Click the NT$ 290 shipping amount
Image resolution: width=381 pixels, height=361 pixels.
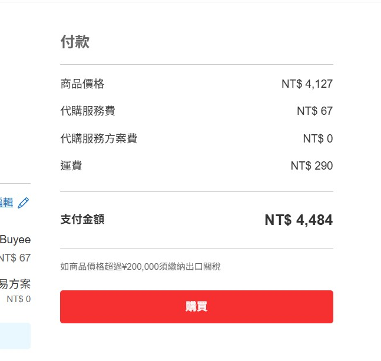point(312,165)
